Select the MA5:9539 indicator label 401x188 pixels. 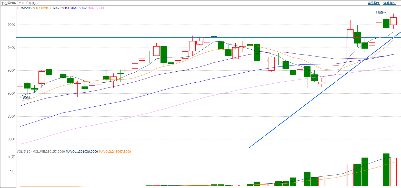point(28,8)
